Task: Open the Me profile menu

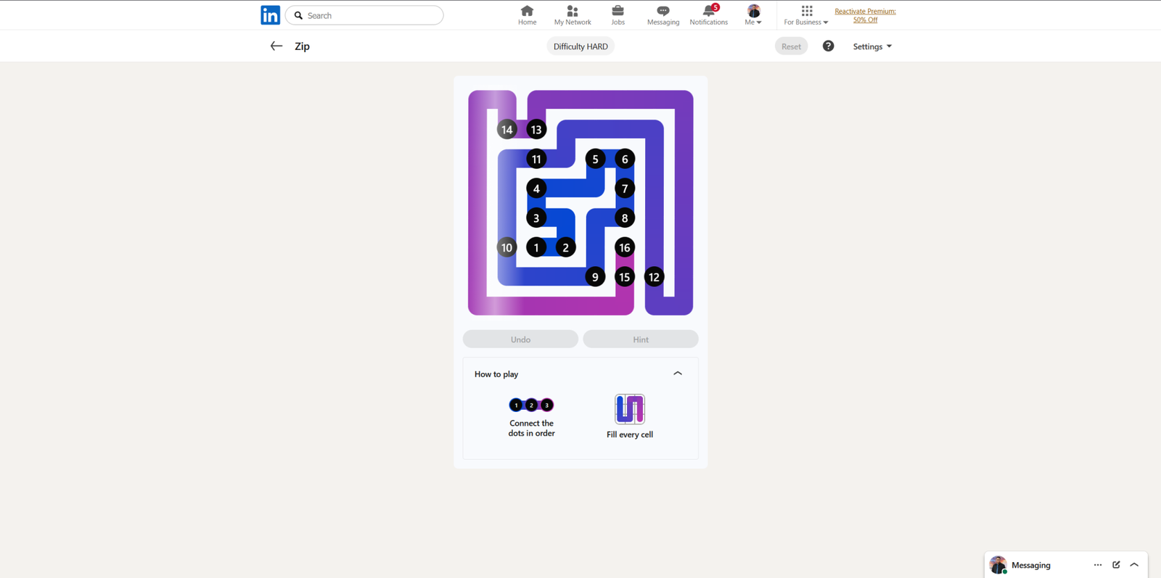Action: point(753,15)
